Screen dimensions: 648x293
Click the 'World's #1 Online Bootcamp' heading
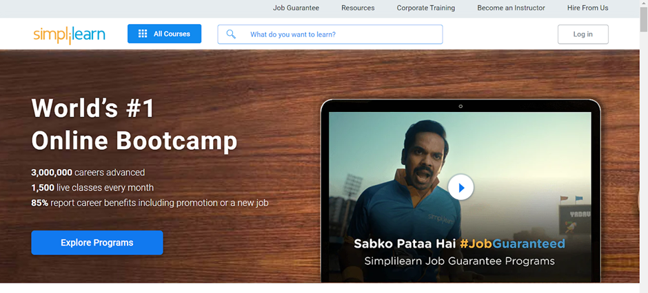pos(134,125)
